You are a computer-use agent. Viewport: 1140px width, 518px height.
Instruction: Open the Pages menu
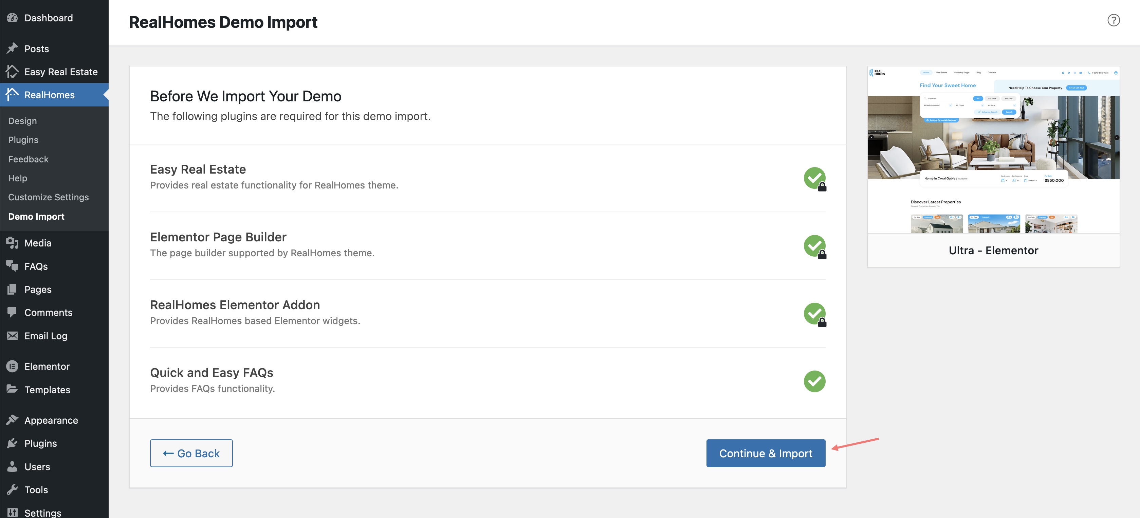(54, 290)
